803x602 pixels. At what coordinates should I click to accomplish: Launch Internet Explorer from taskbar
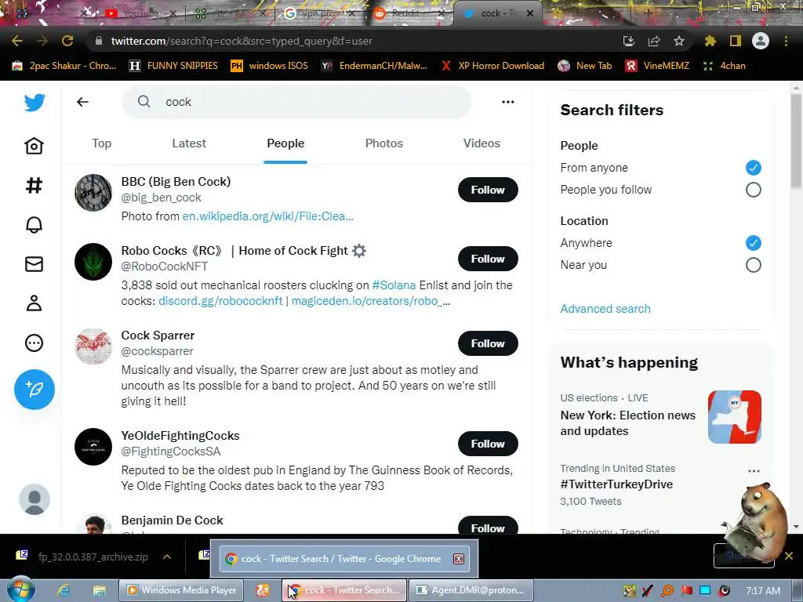point(64,590)
